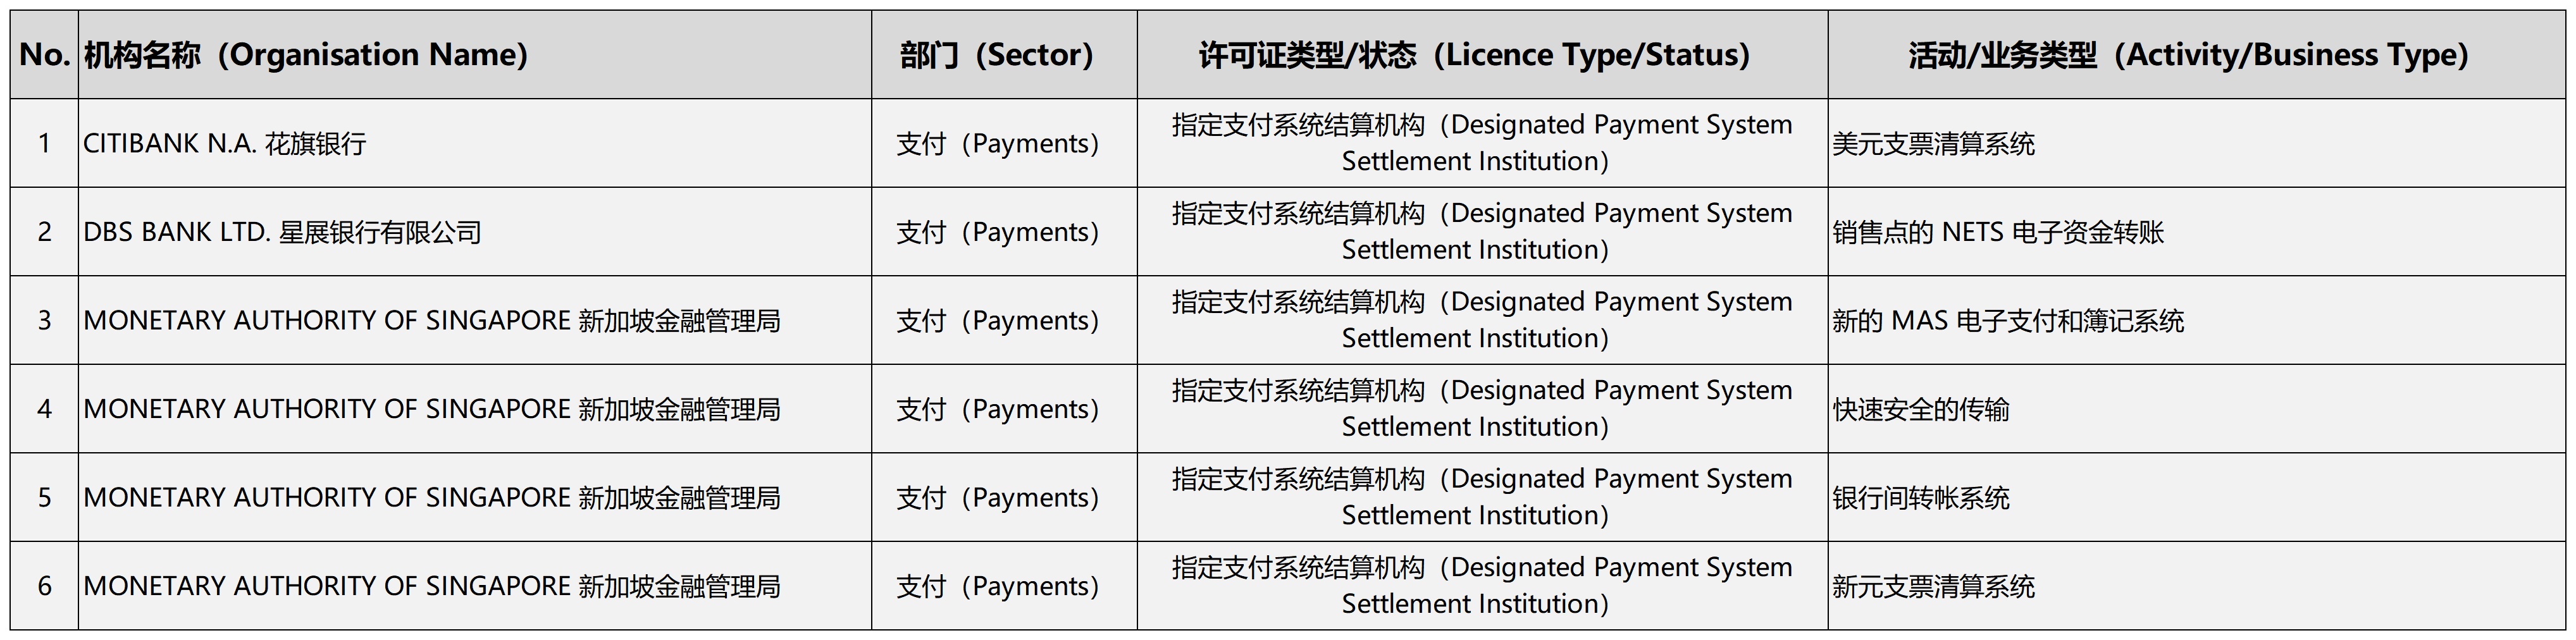Click the organisation name in row 4
This screenshot has width=2576, height=640.
pyautogui.click(x=475, y=409)
